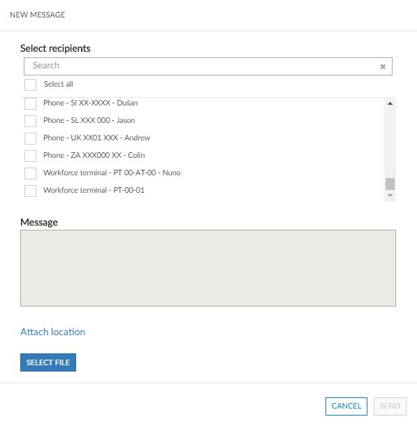Tick checkbox for Workforce terminal - PT-00-01
This screenshot has height=426, width=417.
click(x=30, y=191)
